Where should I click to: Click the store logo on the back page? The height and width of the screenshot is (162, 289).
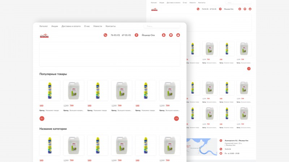155,9
